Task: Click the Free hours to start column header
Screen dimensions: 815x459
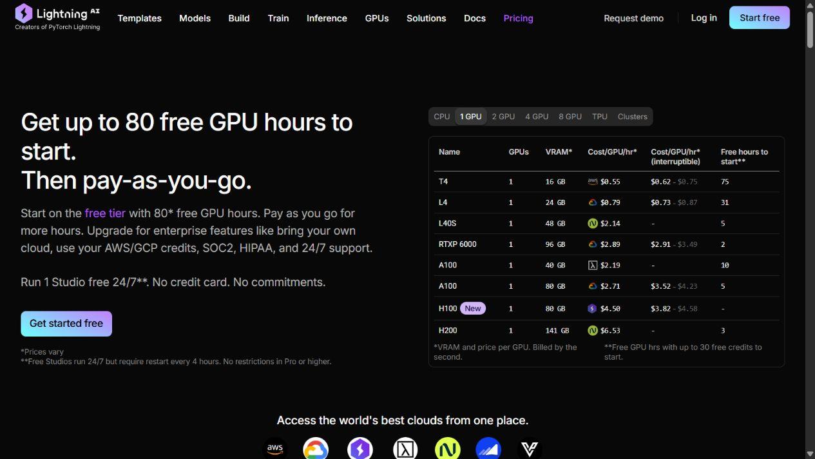Action: coord(744,157)
